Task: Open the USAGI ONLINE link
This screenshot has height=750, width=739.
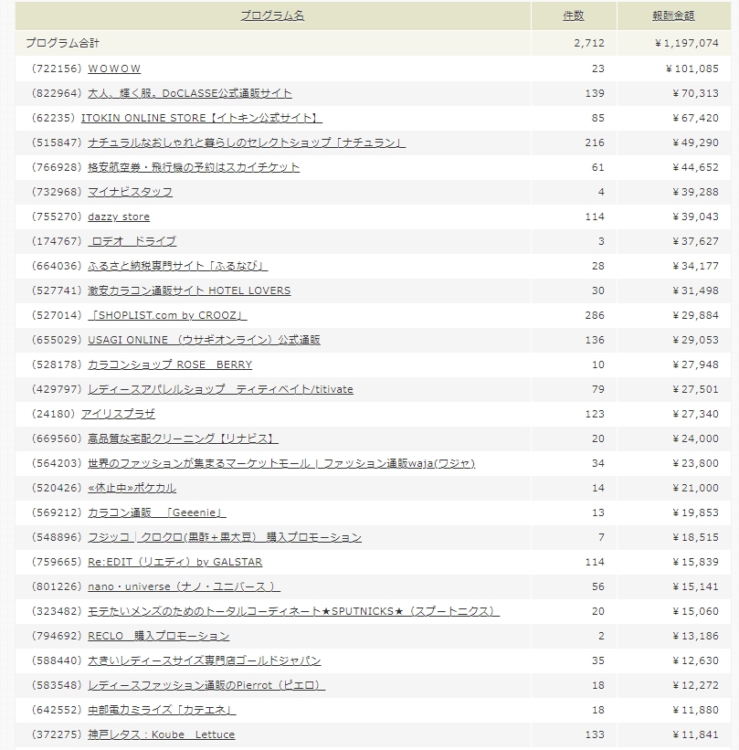Action: [205, 340]
